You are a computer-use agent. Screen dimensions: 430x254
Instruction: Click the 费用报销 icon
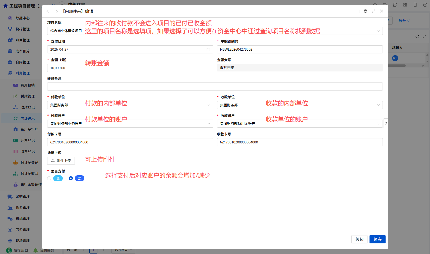[x=16, y=85]
